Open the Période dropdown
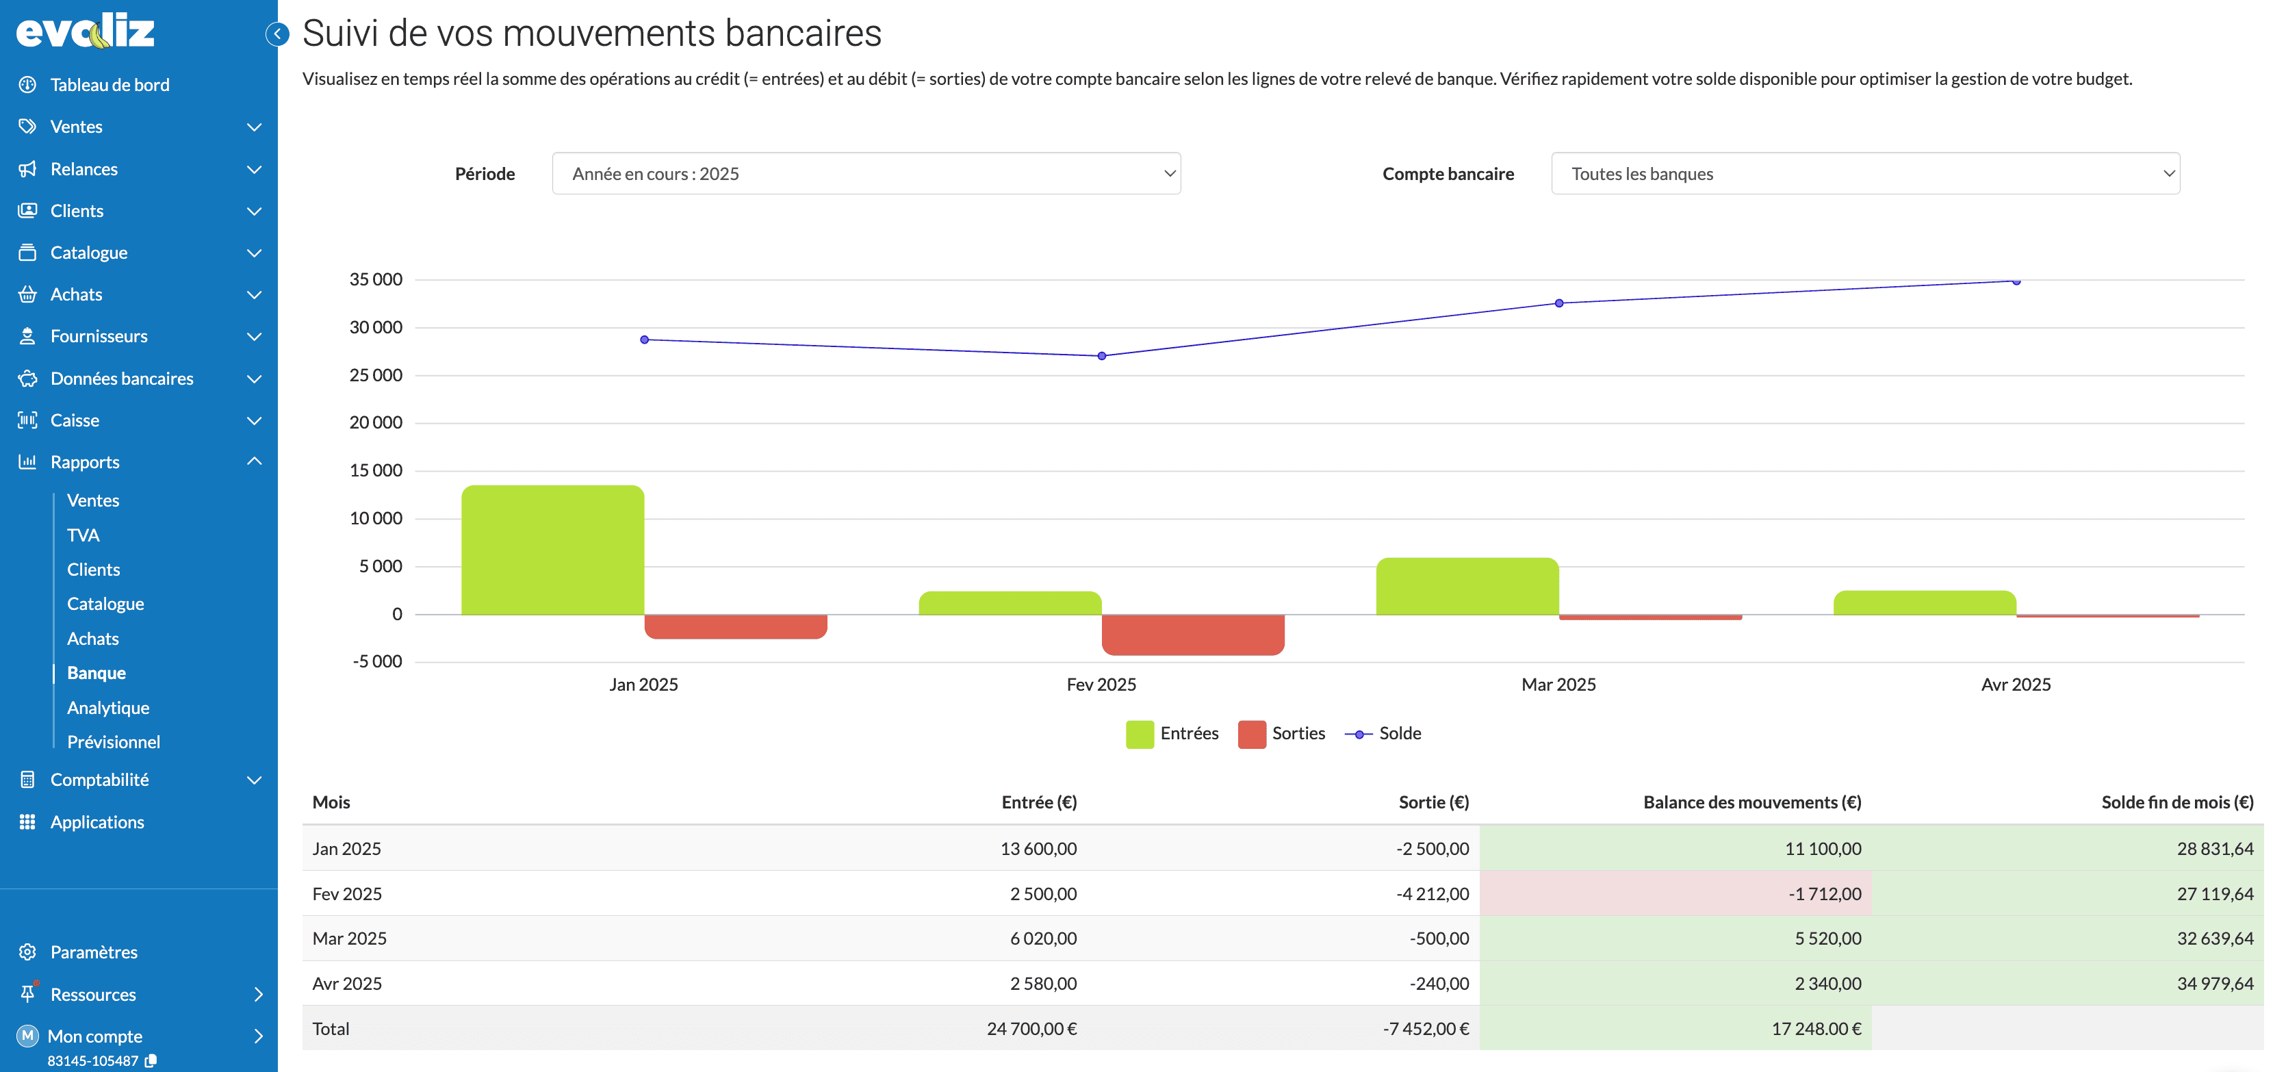This screenshot has width=2286, height=1072. tap(866, 174)
